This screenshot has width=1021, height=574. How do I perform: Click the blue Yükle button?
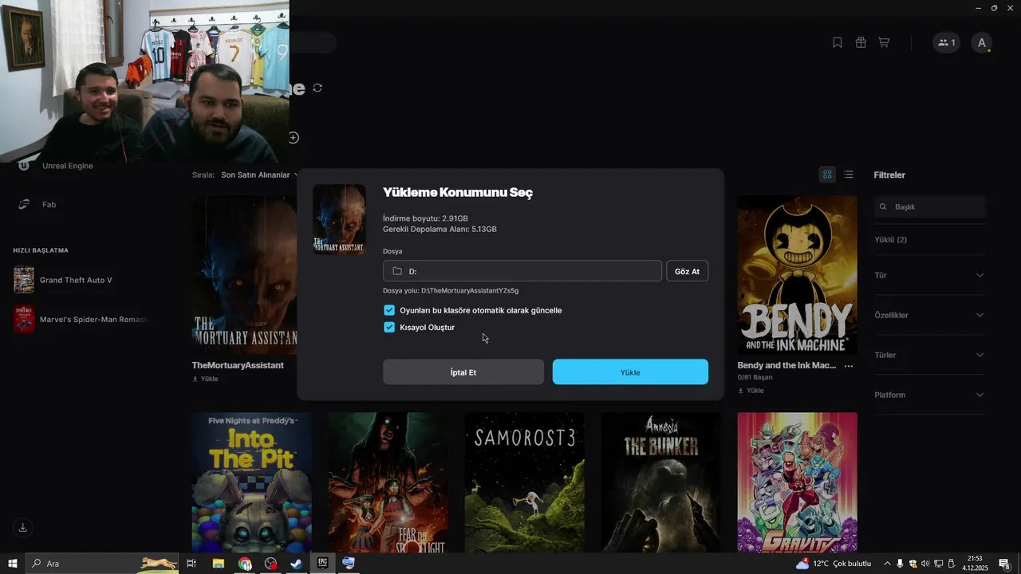point(630,372)
